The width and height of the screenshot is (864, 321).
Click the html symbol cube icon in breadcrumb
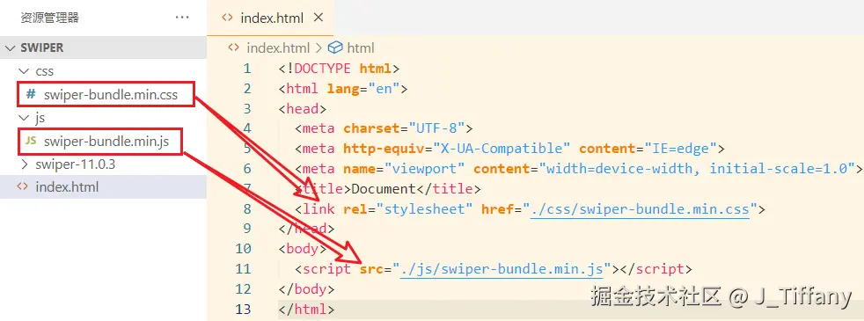click(335, 47)
